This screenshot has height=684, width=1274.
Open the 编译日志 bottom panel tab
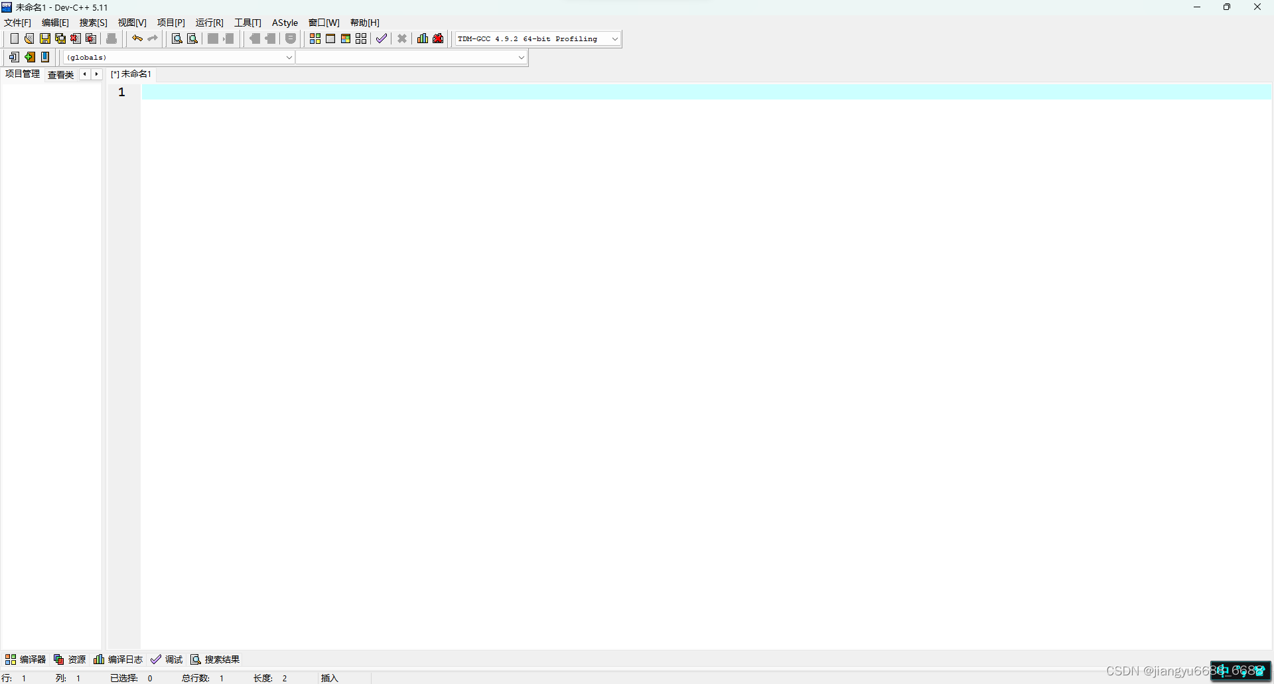click(x=118, y=659)
